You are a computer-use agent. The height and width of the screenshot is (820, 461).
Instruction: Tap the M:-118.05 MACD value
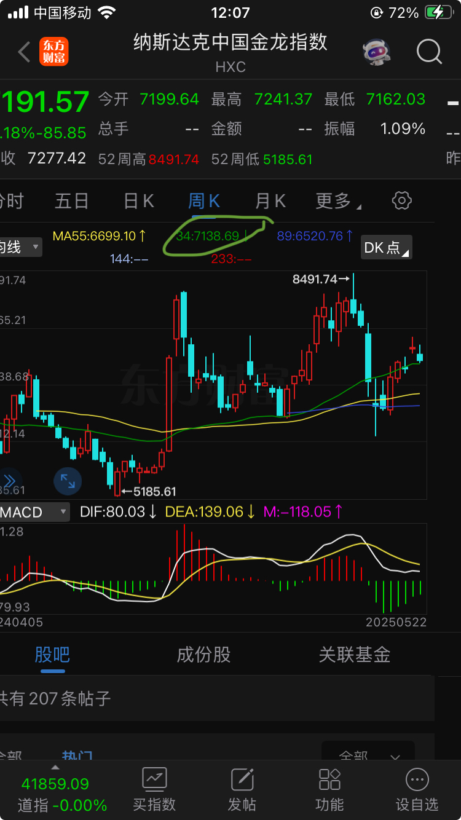click(303, 512)
